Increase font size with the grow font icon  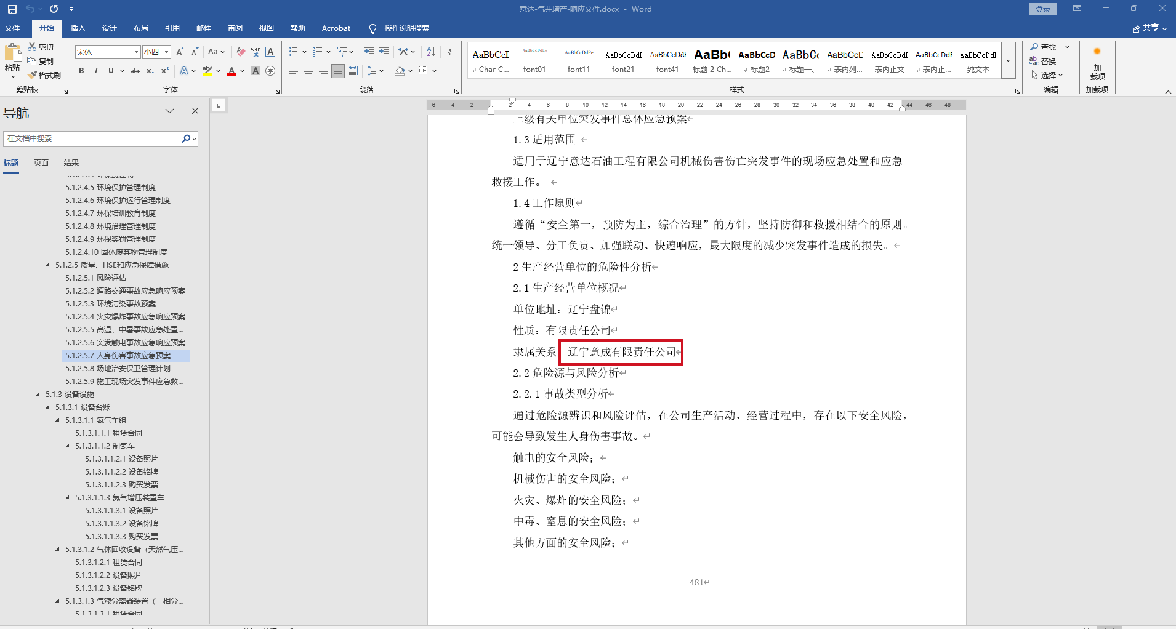click(180, 52)
